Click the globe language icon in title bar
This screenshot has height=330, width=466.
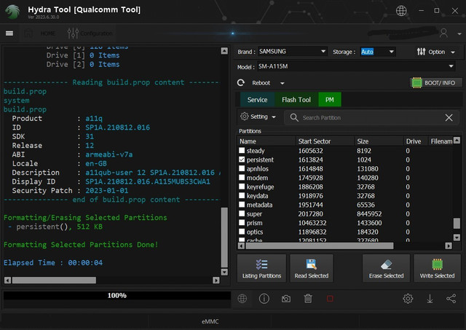(401, 11)
